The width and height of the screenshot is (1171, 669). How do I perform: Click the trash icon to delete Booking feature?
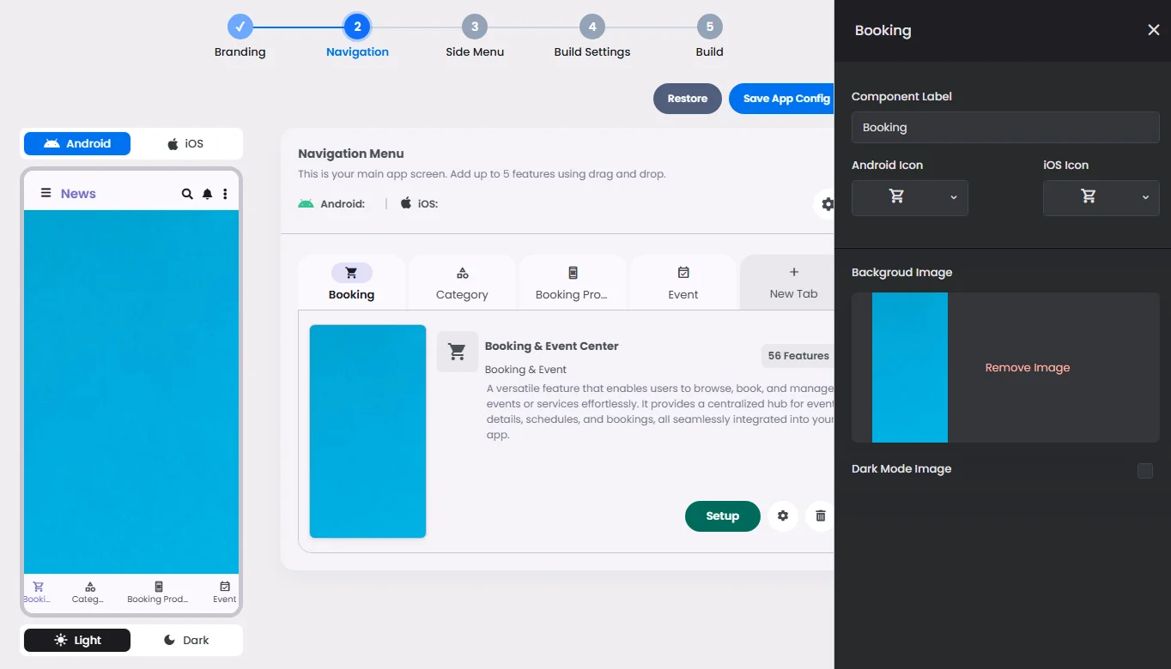pos(820,516)
